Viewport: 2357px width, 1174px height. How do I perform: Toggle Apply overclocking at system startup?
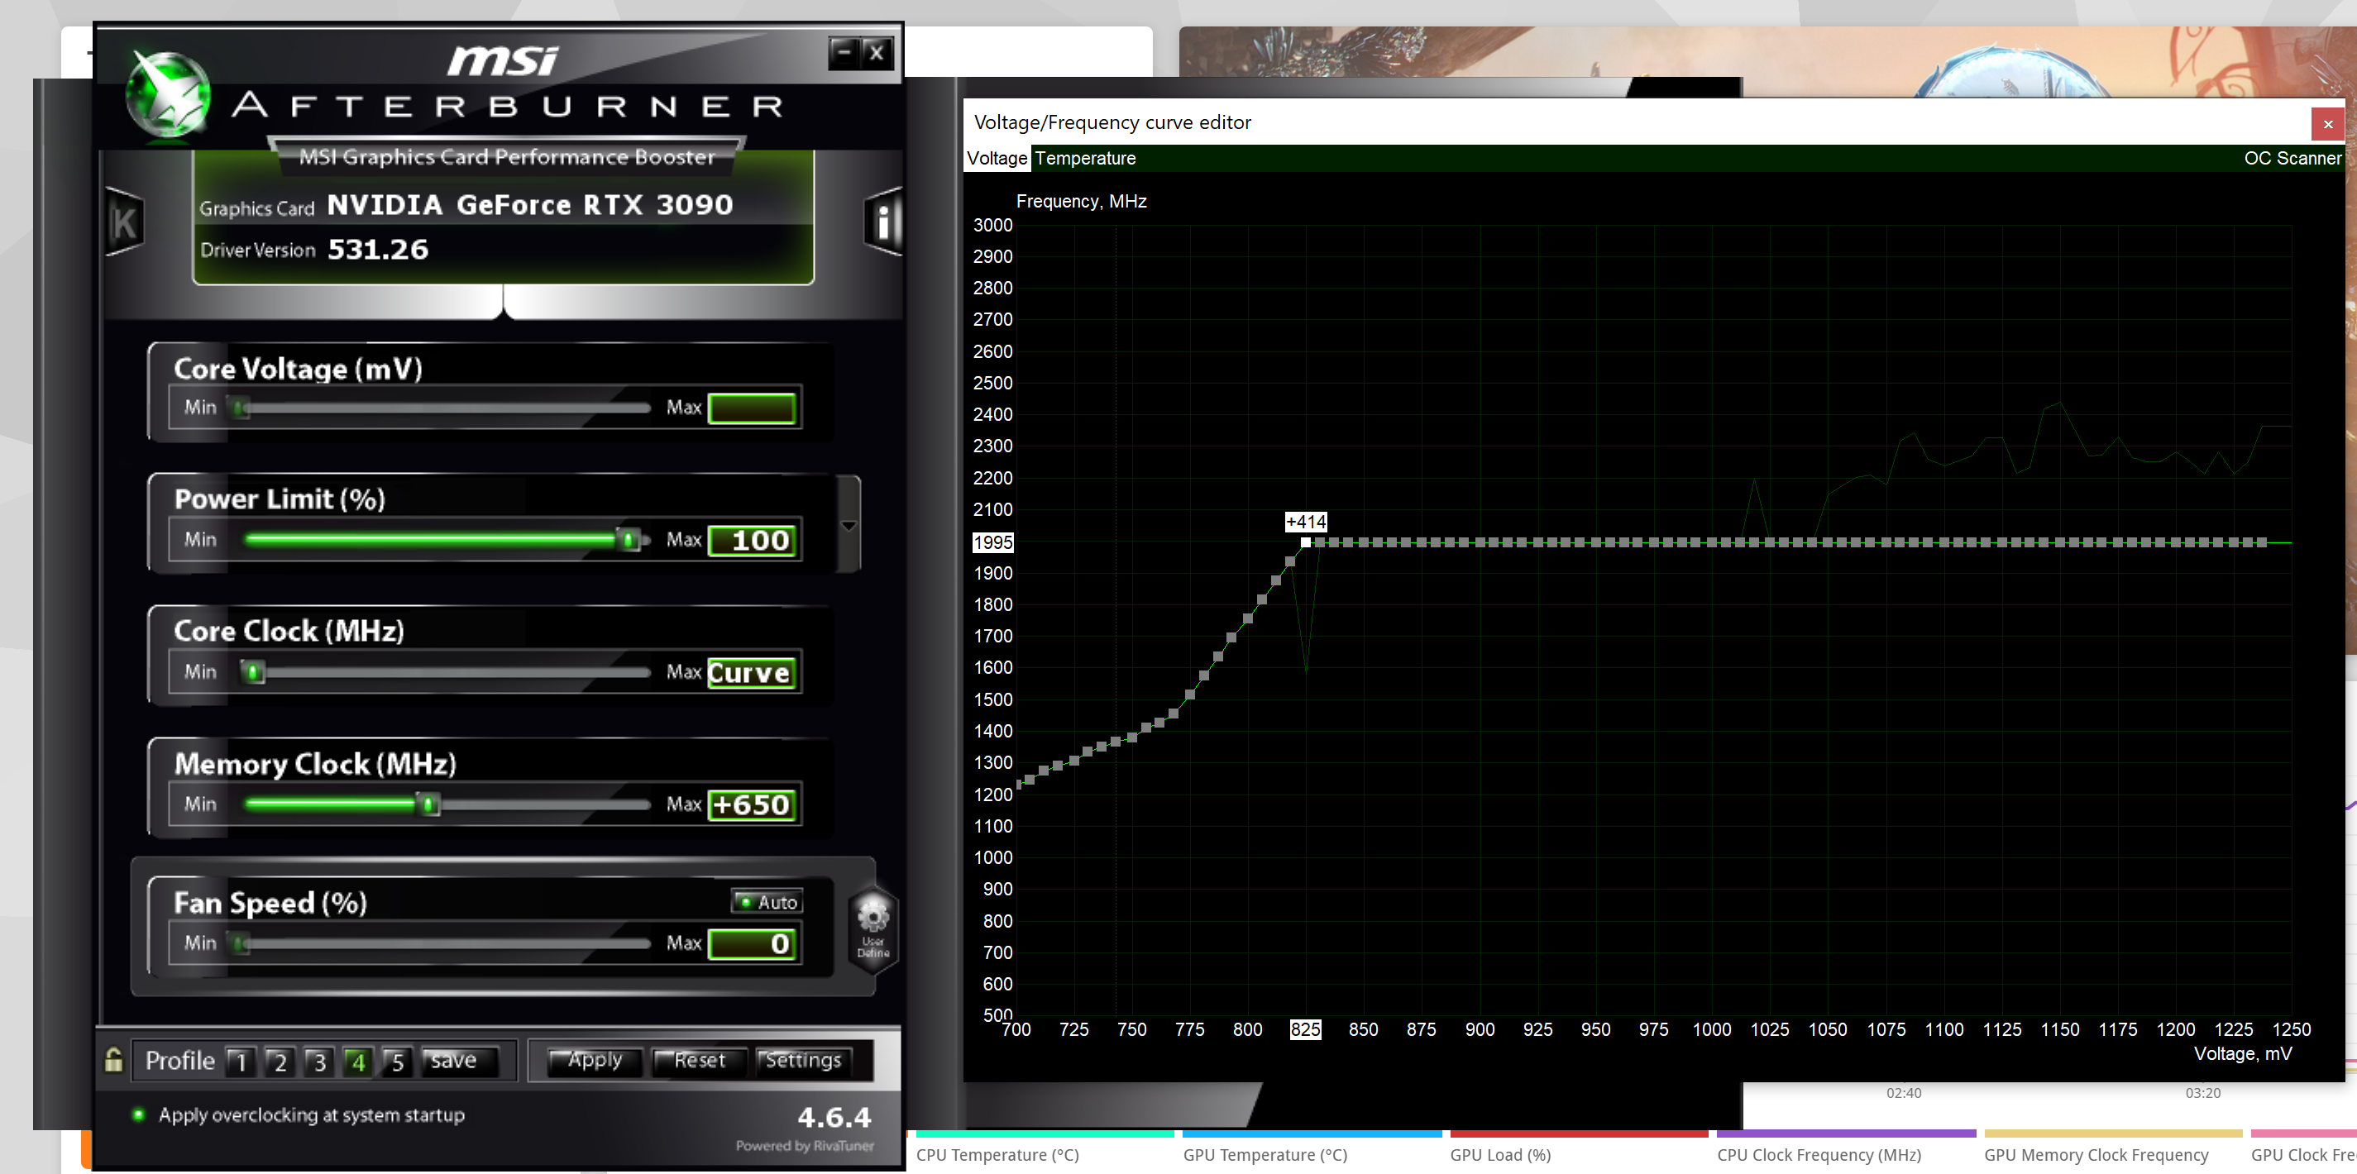pos(139,1114)
